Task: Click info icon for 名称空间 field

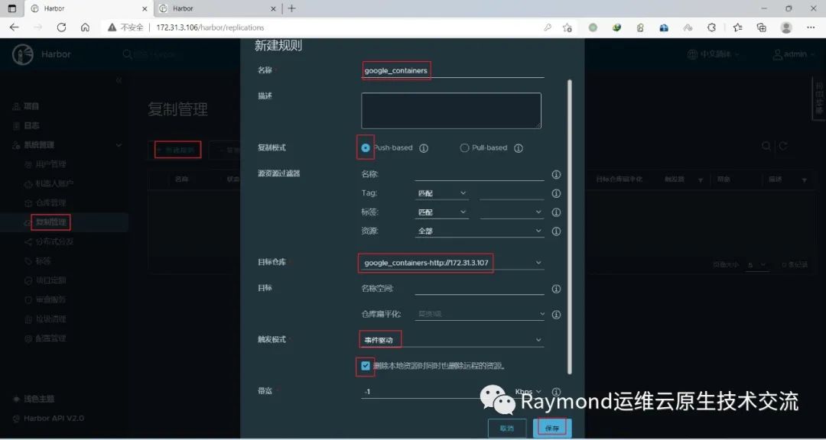Action: coord(556,289)
